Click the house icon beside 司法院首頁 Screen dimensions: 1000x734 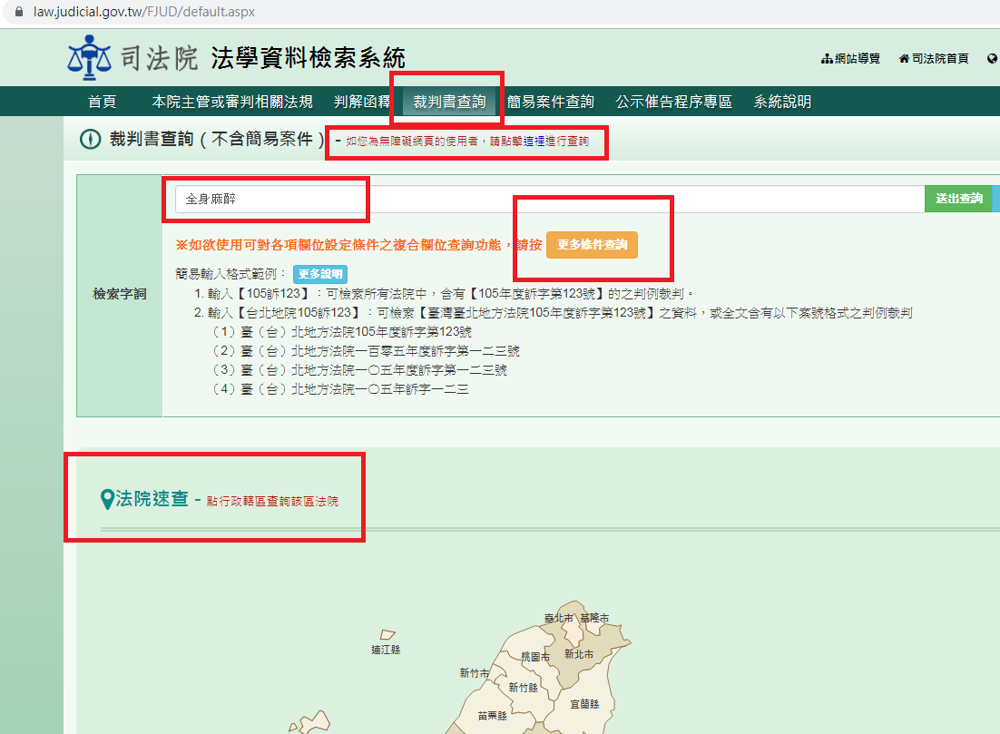coord(904,59)
